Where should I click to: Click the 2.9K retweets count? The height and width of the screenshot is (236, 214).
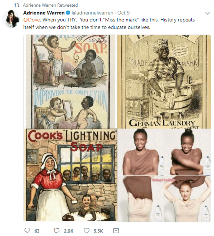69,231
